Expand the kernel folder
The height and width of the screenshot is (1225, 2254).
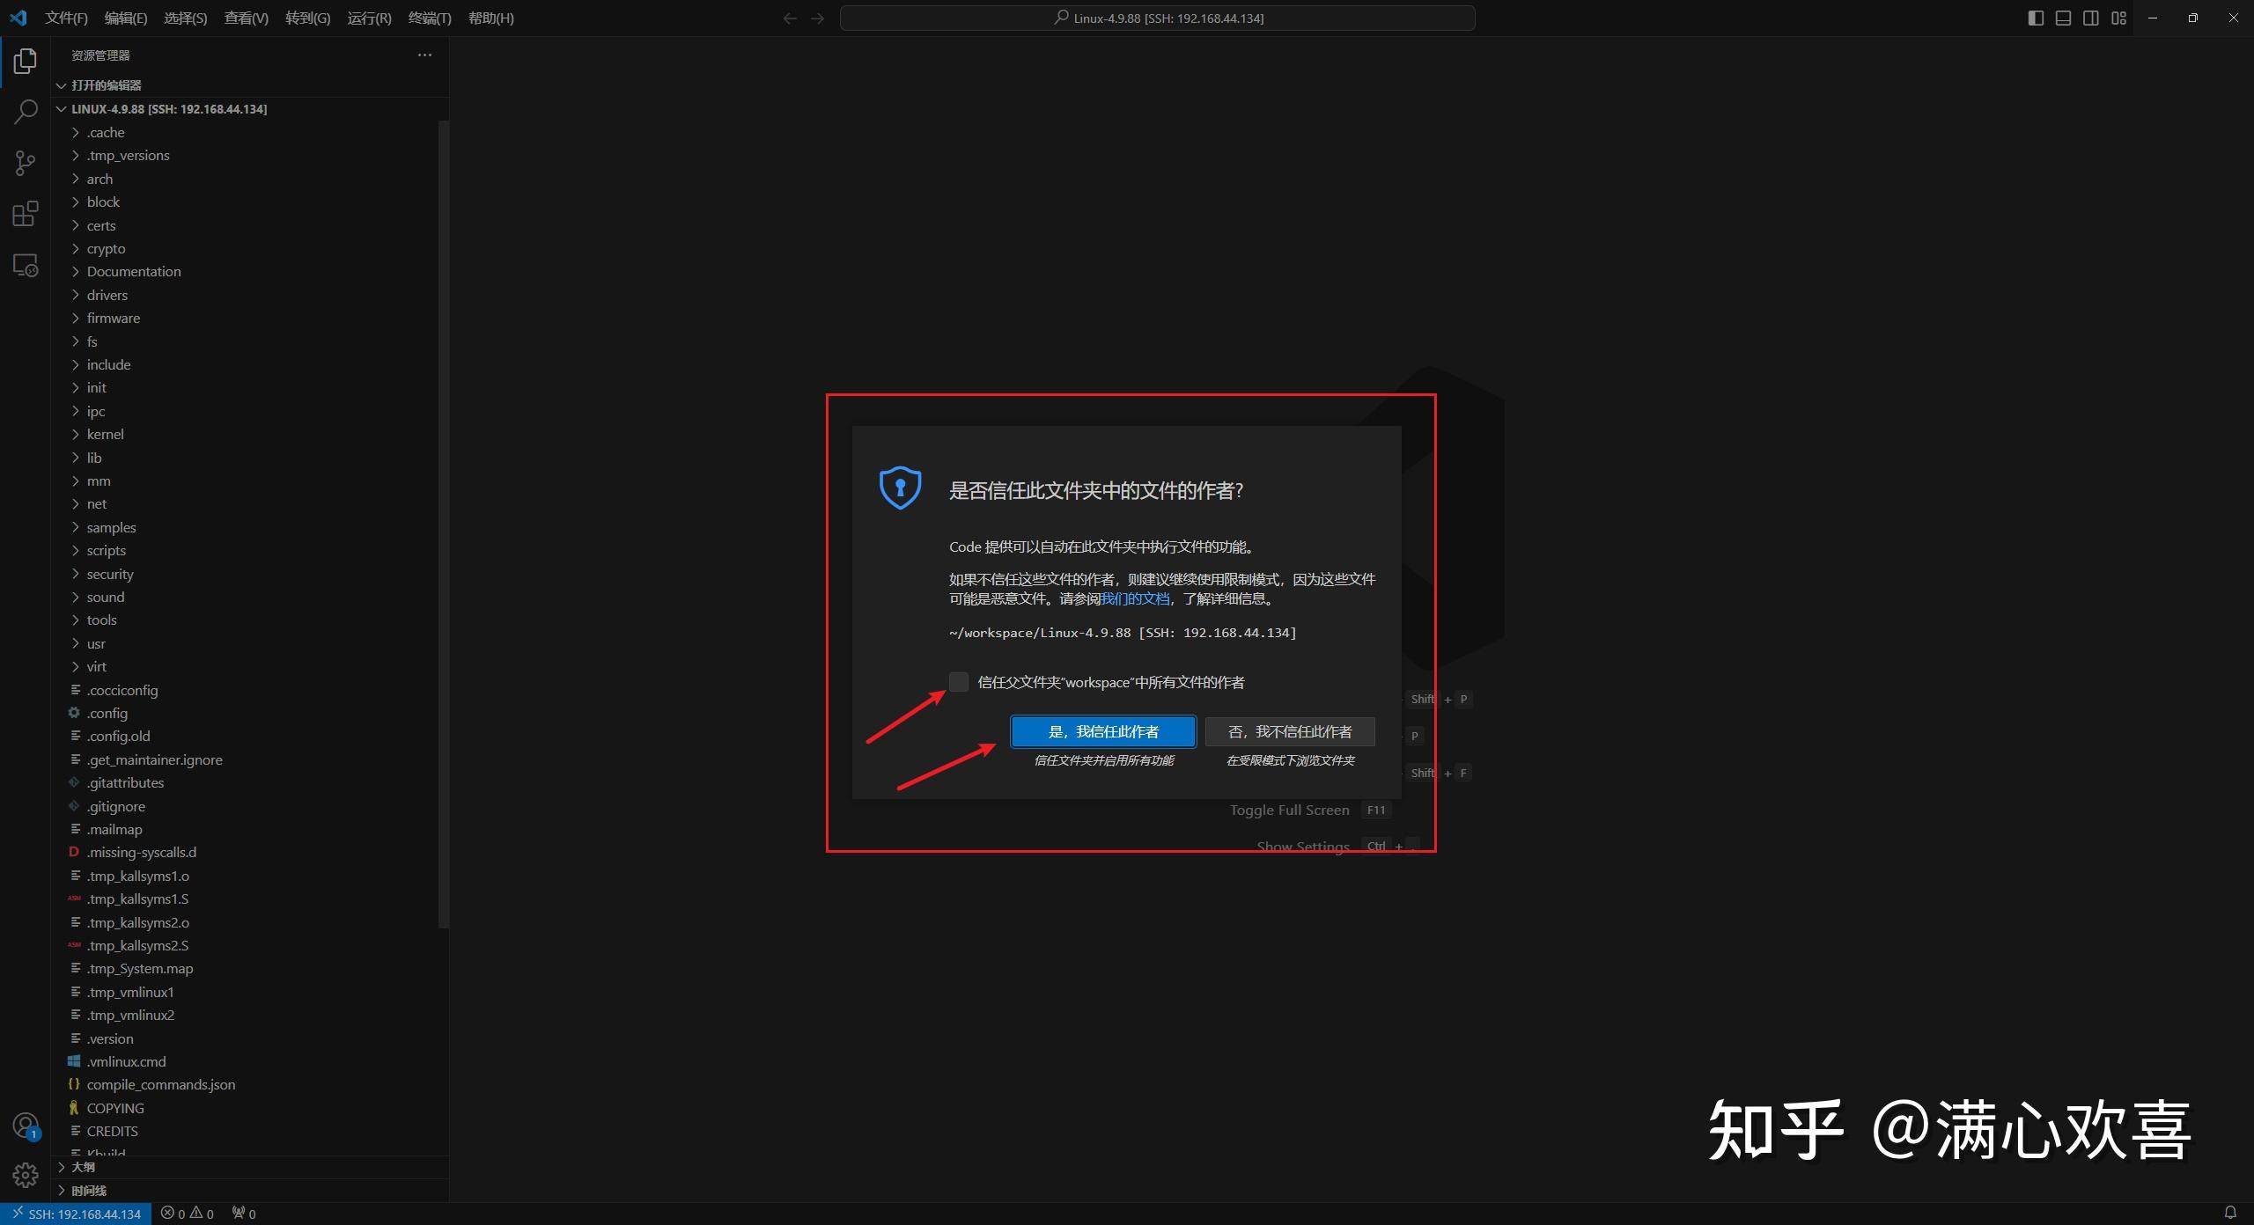[75, 434]
